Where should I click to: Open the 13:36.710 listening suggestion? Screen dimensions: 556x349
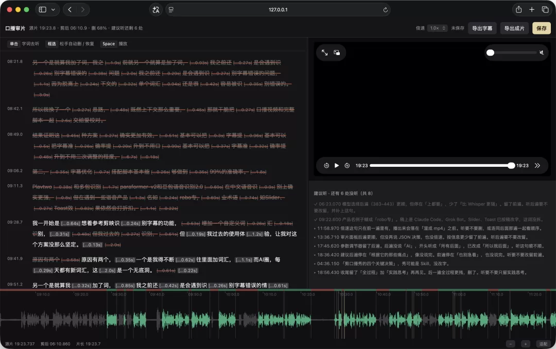[421, 237]
